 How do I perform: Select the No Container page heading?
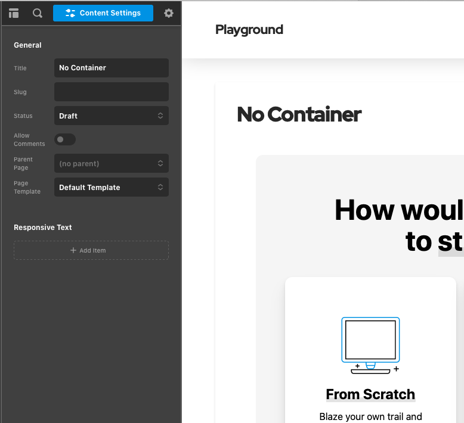point(299,114)
